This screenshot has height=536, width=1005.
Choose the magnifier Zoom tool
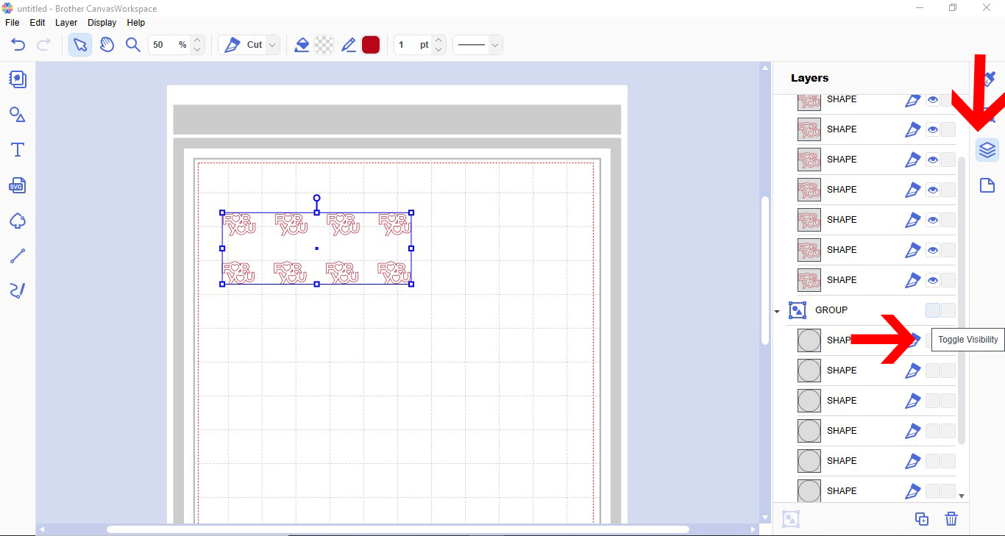click(133, 45)
